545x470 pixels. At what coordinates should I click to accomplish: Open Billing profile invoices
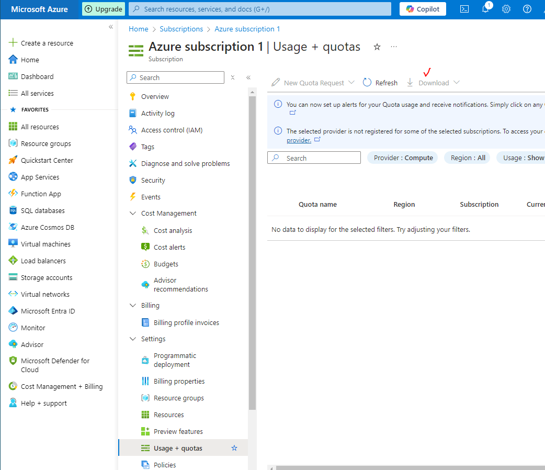186,322
